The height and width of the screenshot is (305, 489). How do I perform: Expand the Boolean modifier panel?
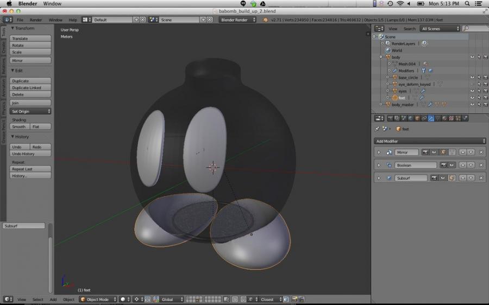coord(379,165)
